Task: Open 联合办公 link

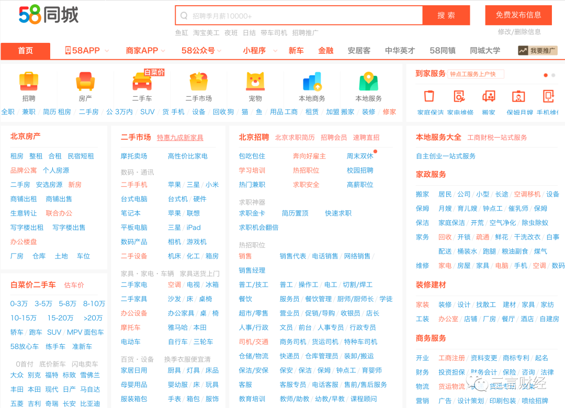Action: pyautogui.click(x=59, y=213)
